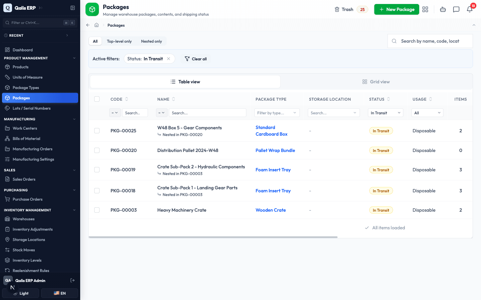Screen dimensions: 481x300
Task: Sort by CODE column sort icon
Action: tap(127, 99)
